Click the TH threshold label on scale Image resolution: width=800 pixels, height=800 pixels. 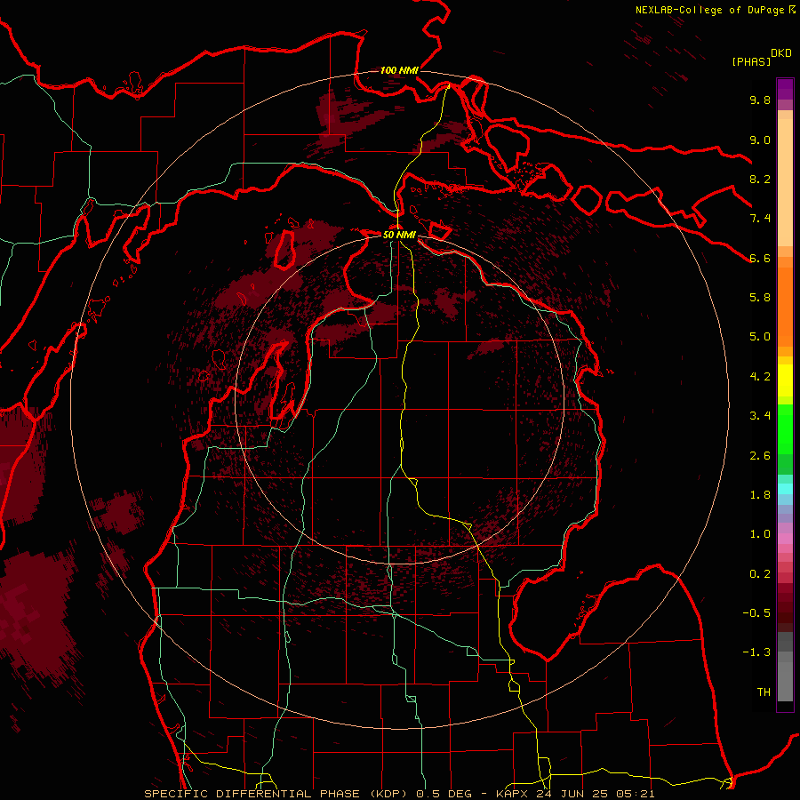[x=764, y=692]
